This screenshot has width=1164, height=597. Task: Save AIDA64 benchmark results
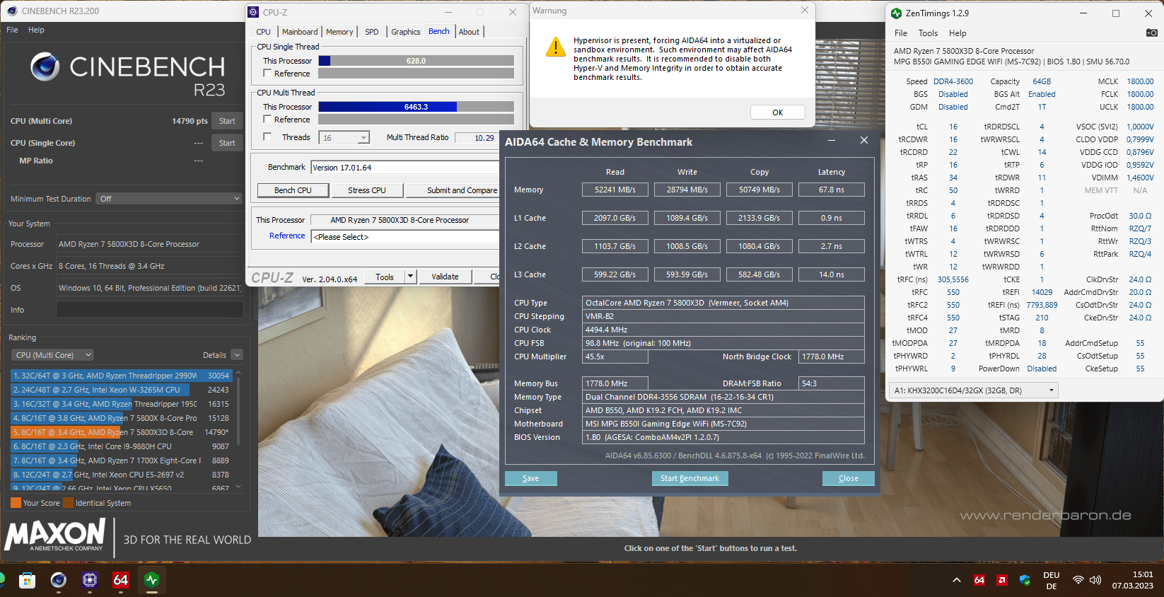530,478
